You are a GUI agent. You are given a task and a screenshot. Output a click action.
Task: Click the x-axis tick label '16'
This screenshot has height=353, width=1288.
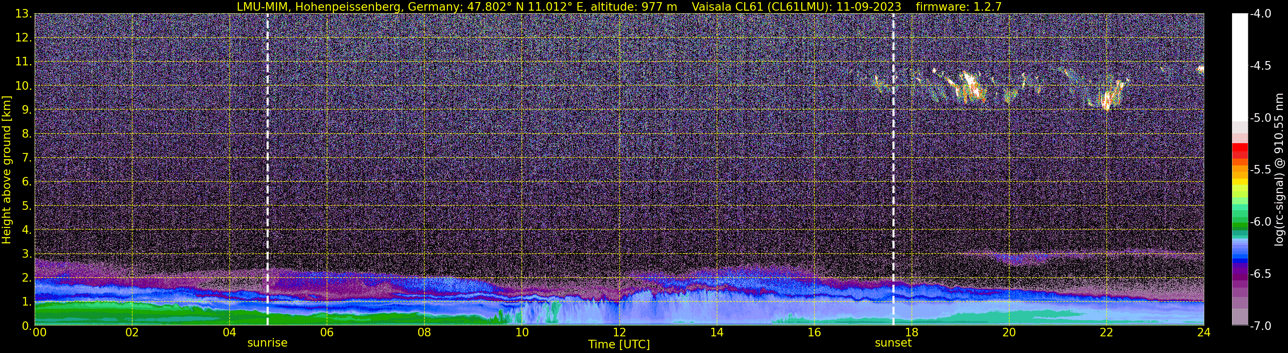tap(815, 332)
